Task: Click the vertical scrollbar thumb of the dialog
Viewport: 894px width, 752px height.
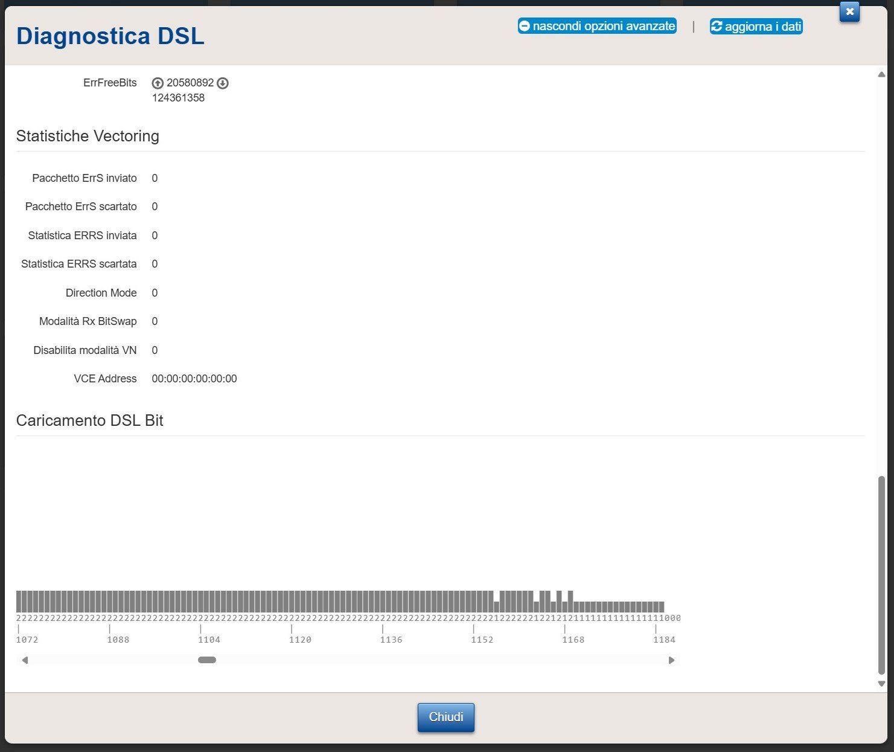Action: [x=881, y=575]
